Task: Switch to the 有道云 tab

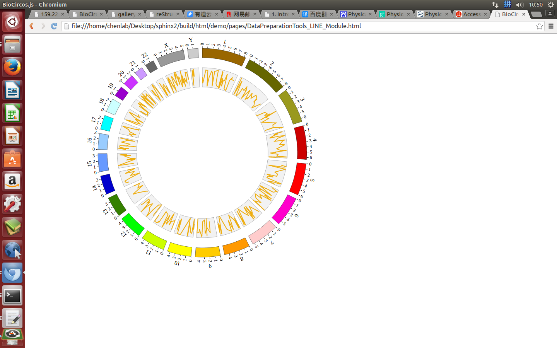Action: coord(203,14)
